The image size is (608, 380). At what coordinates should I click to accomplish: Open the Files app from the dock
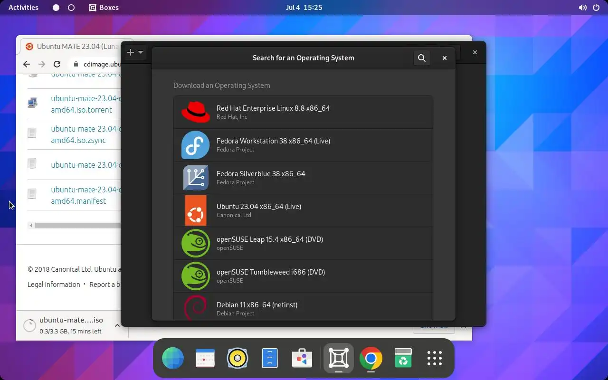pos(270,358)
